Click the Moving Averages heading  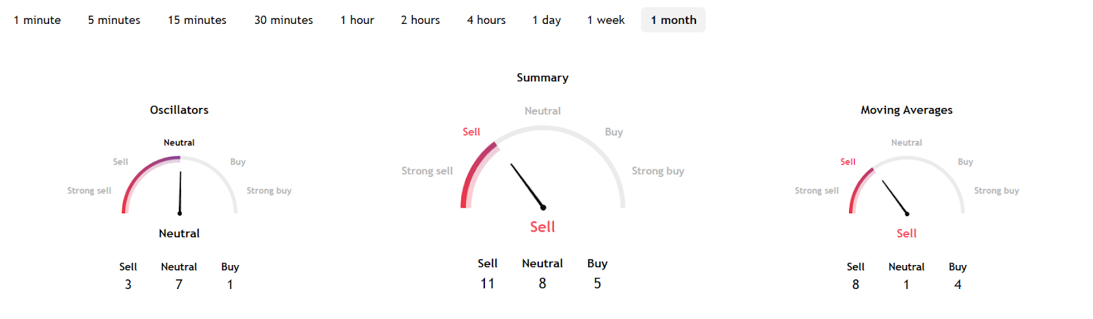pyautogui.click(x=907, y=110)
